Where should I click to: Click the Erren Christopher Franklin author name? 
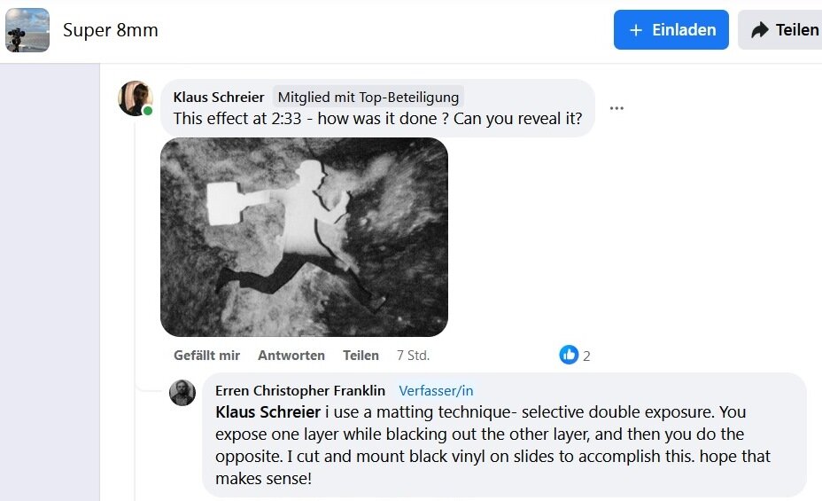pyautogui.click(x=300, y=391)
